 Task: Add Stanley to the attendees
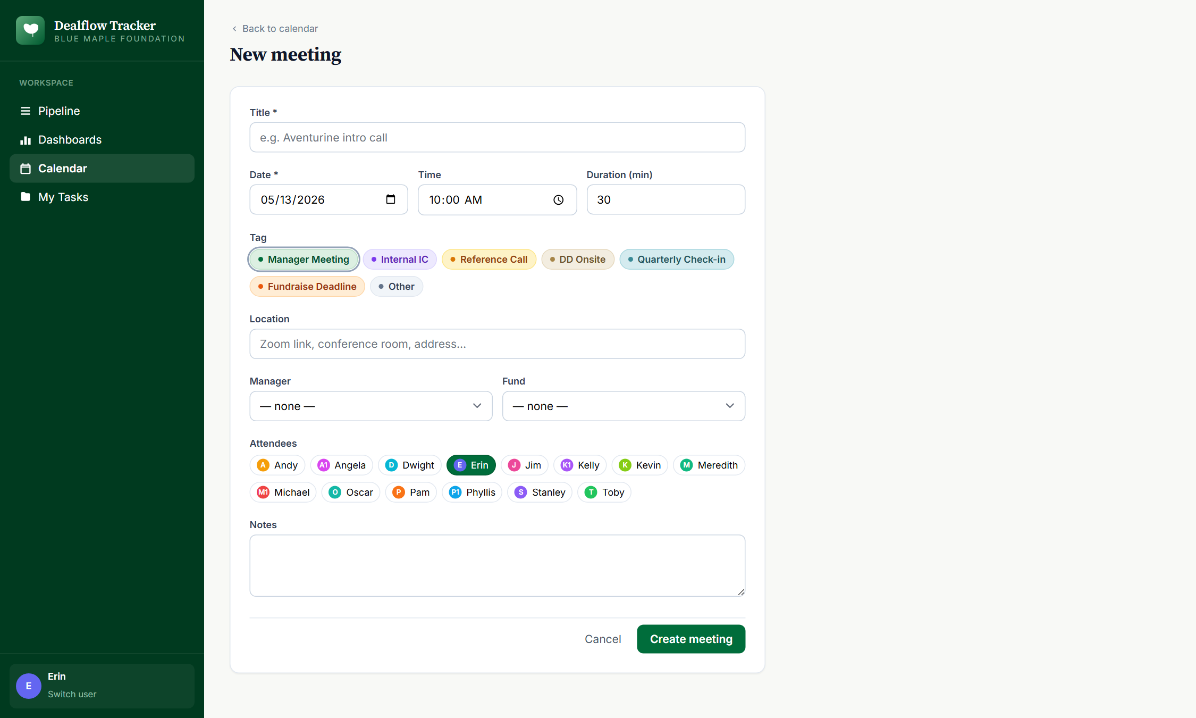click(x=540, y=492)
